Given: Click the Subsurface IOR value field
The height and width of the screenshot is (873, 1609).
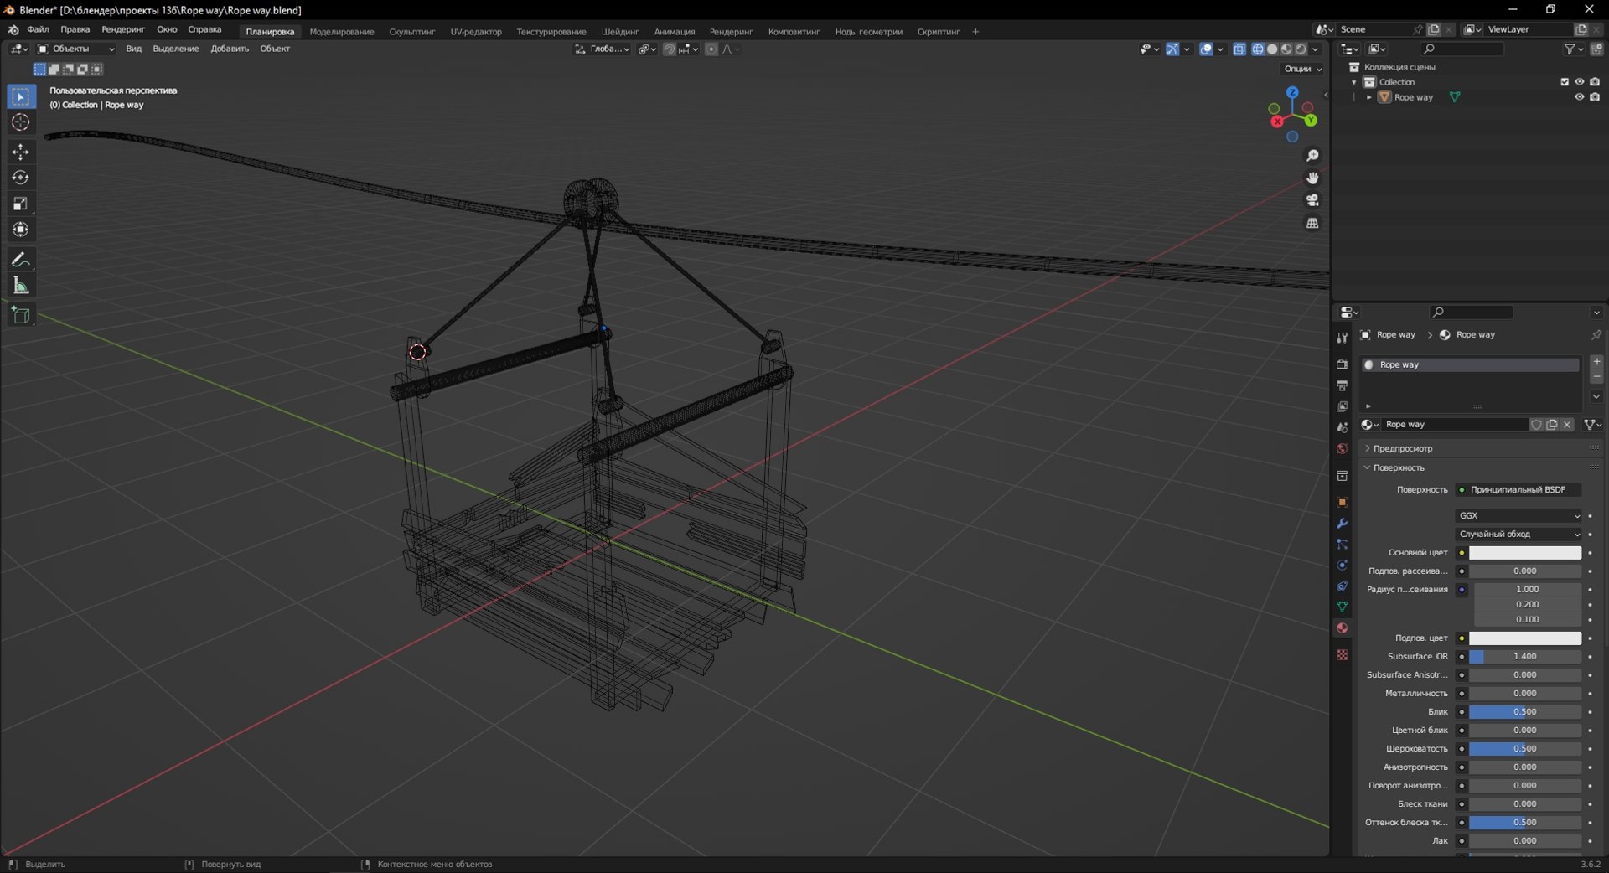Looking at the screenshot, I should [1524, 657].
